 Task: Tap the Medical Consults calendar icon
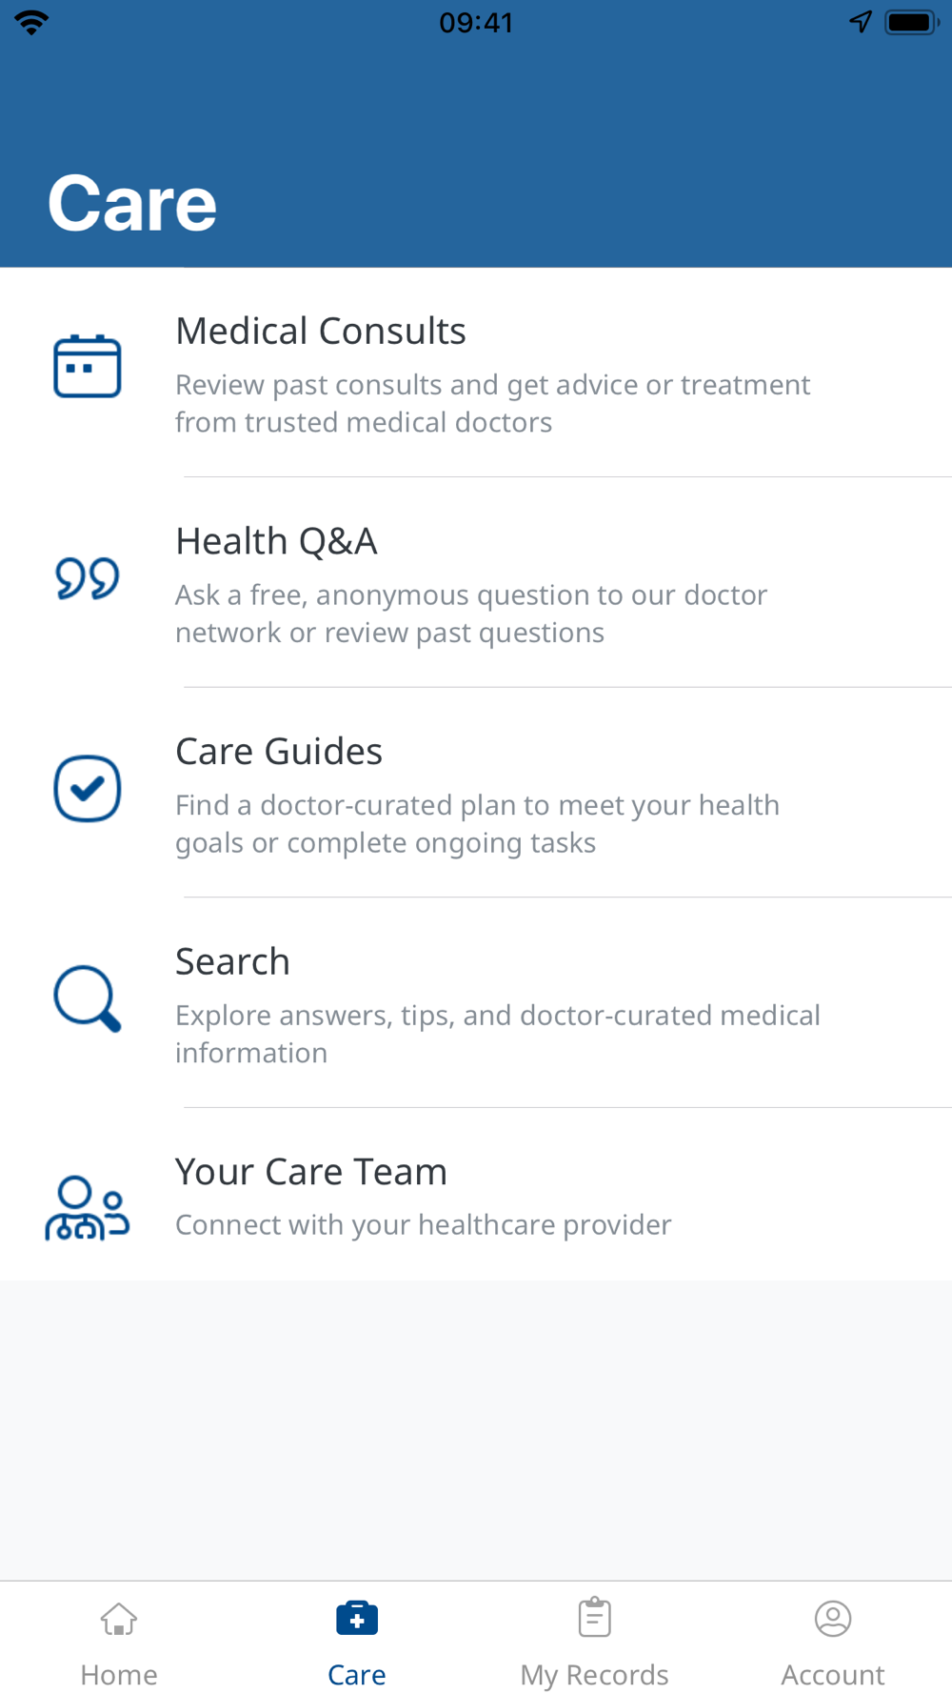[x=87, y=366]
